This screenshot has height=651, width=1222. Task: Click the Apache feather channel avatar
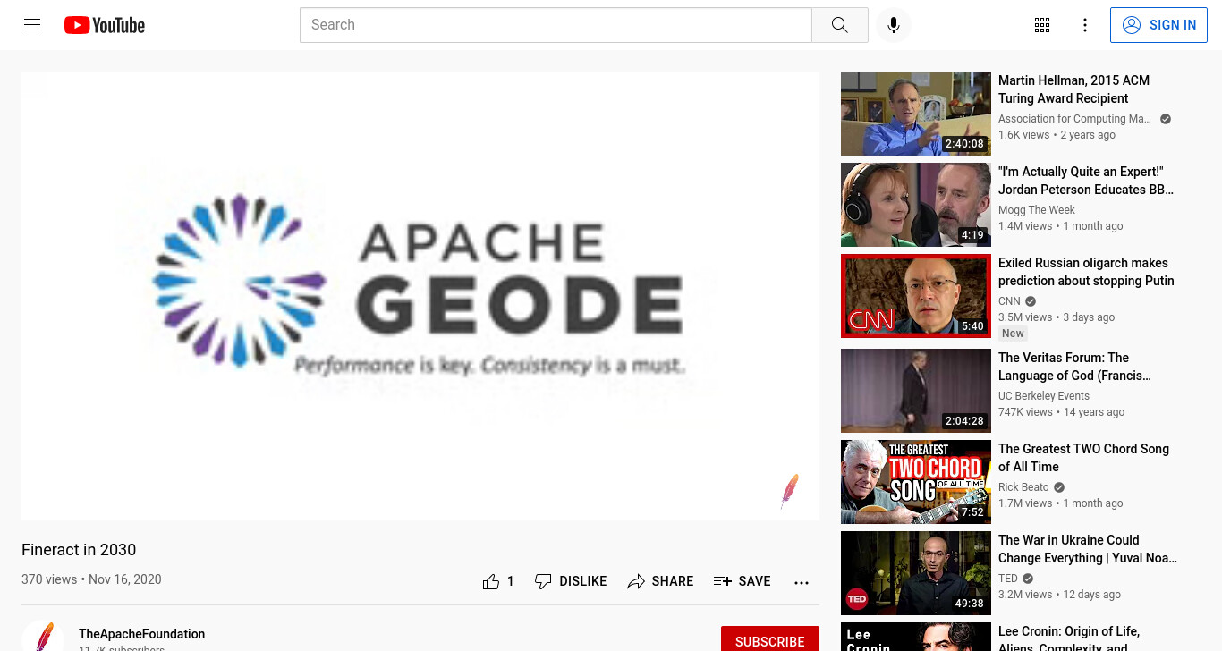(x=43, y=637)
